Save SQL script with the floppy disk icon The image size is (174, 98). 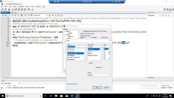pos(6,15)
